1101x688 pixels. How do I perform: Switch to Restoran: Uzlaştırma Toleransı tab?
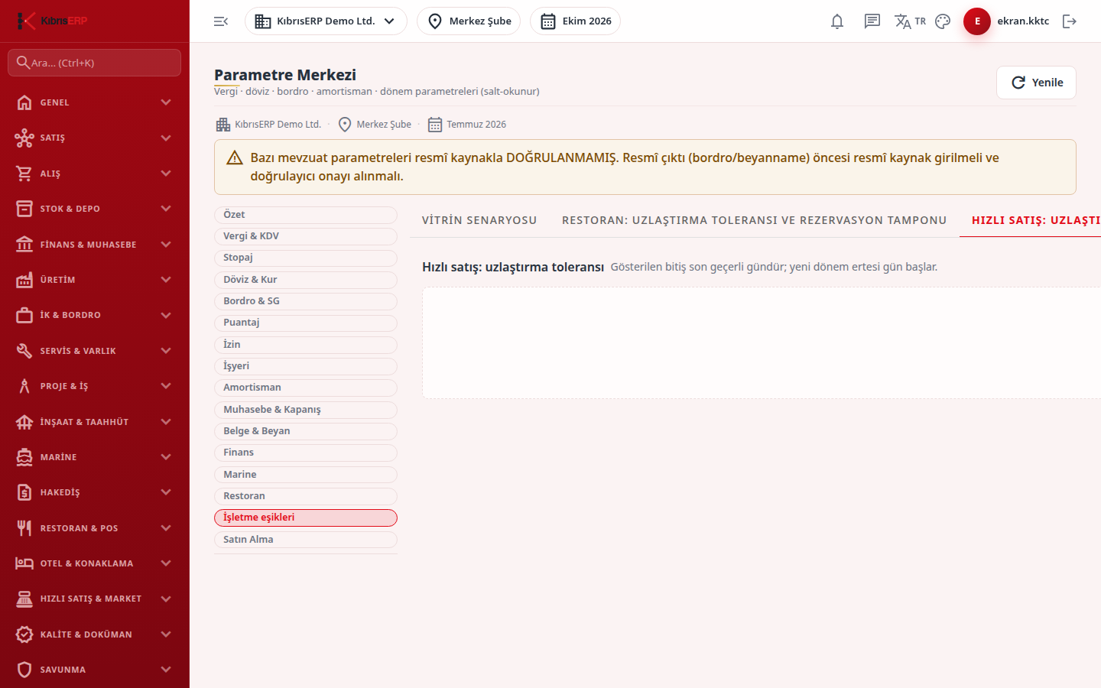tap(755, 220)
